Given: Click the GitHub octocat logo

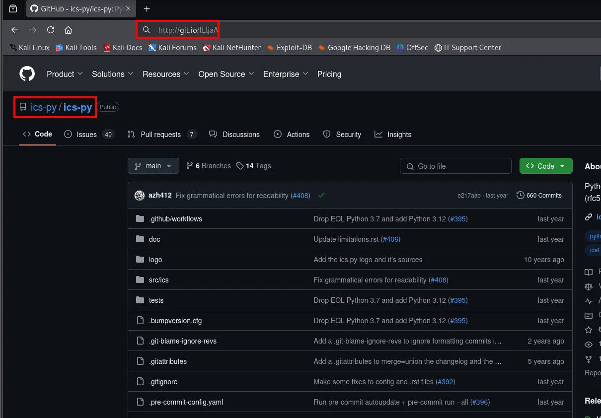Looking at the screenshot, I should coord(27,74).
